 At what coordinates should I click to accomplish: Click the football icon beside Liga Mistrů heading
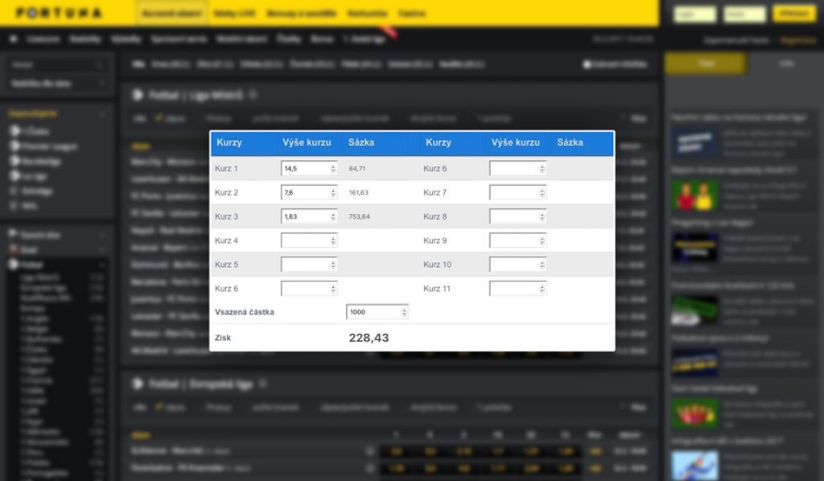[x=138, y=95]
